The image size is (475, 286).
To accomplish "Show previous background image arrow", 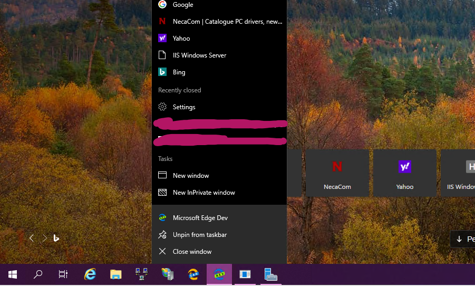I will point(32,238).
